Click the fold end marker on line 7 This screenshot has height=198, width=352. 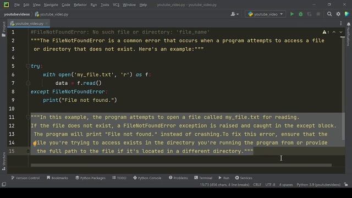(x=28, y=83)
